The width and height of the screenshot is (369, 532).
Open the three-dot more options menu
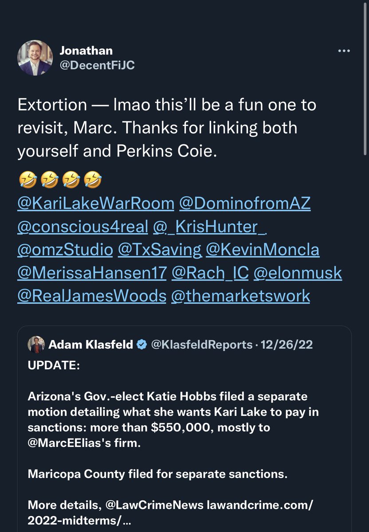coord(344,51)
